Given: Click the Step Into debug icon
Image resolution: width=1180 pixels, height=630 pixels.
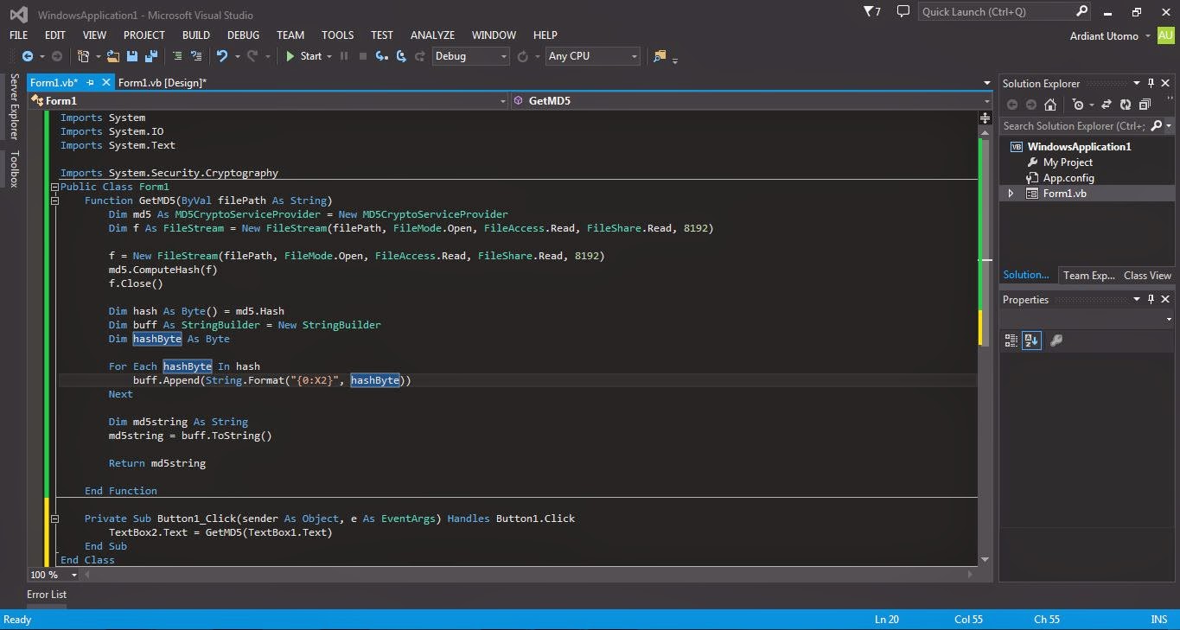Looking at the screenshot, I should click(x=380, y=56).
